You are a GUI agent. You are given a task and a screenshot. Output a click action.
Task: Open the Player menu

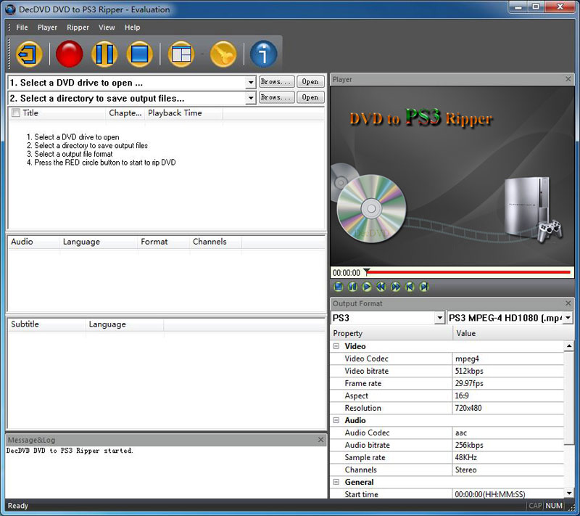click(x=47, y=28)
